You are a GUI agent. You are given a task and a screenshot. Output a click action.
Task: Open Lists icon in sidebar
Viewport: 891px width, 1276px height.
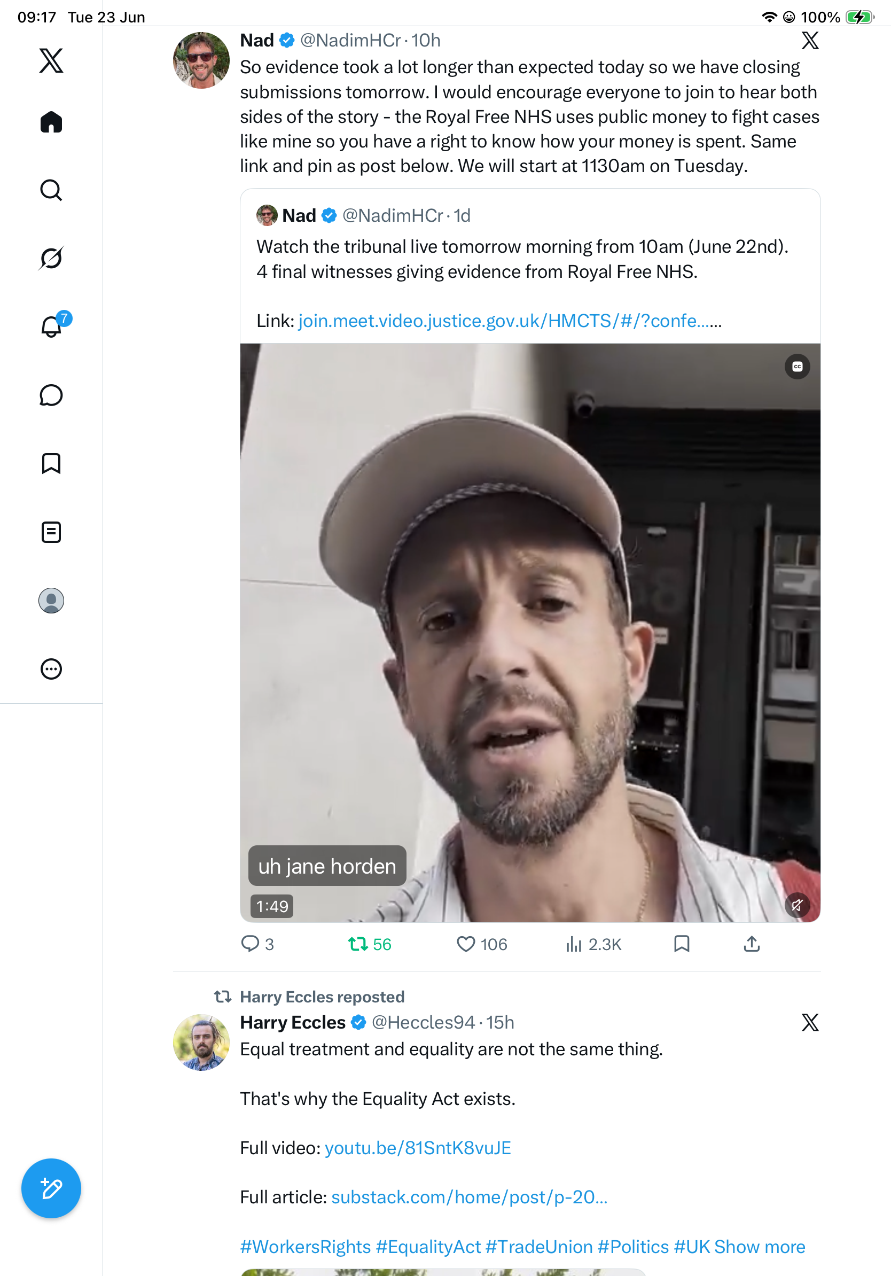tap(51, 532)
